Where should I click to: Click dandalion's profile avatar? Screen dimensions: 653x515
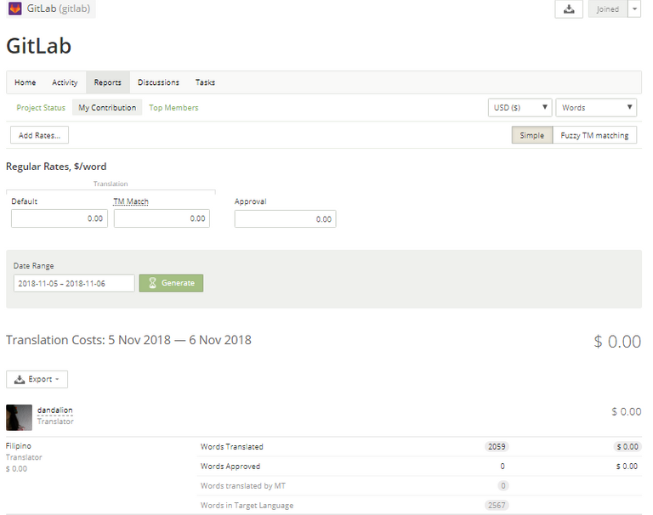pos(19,417)
